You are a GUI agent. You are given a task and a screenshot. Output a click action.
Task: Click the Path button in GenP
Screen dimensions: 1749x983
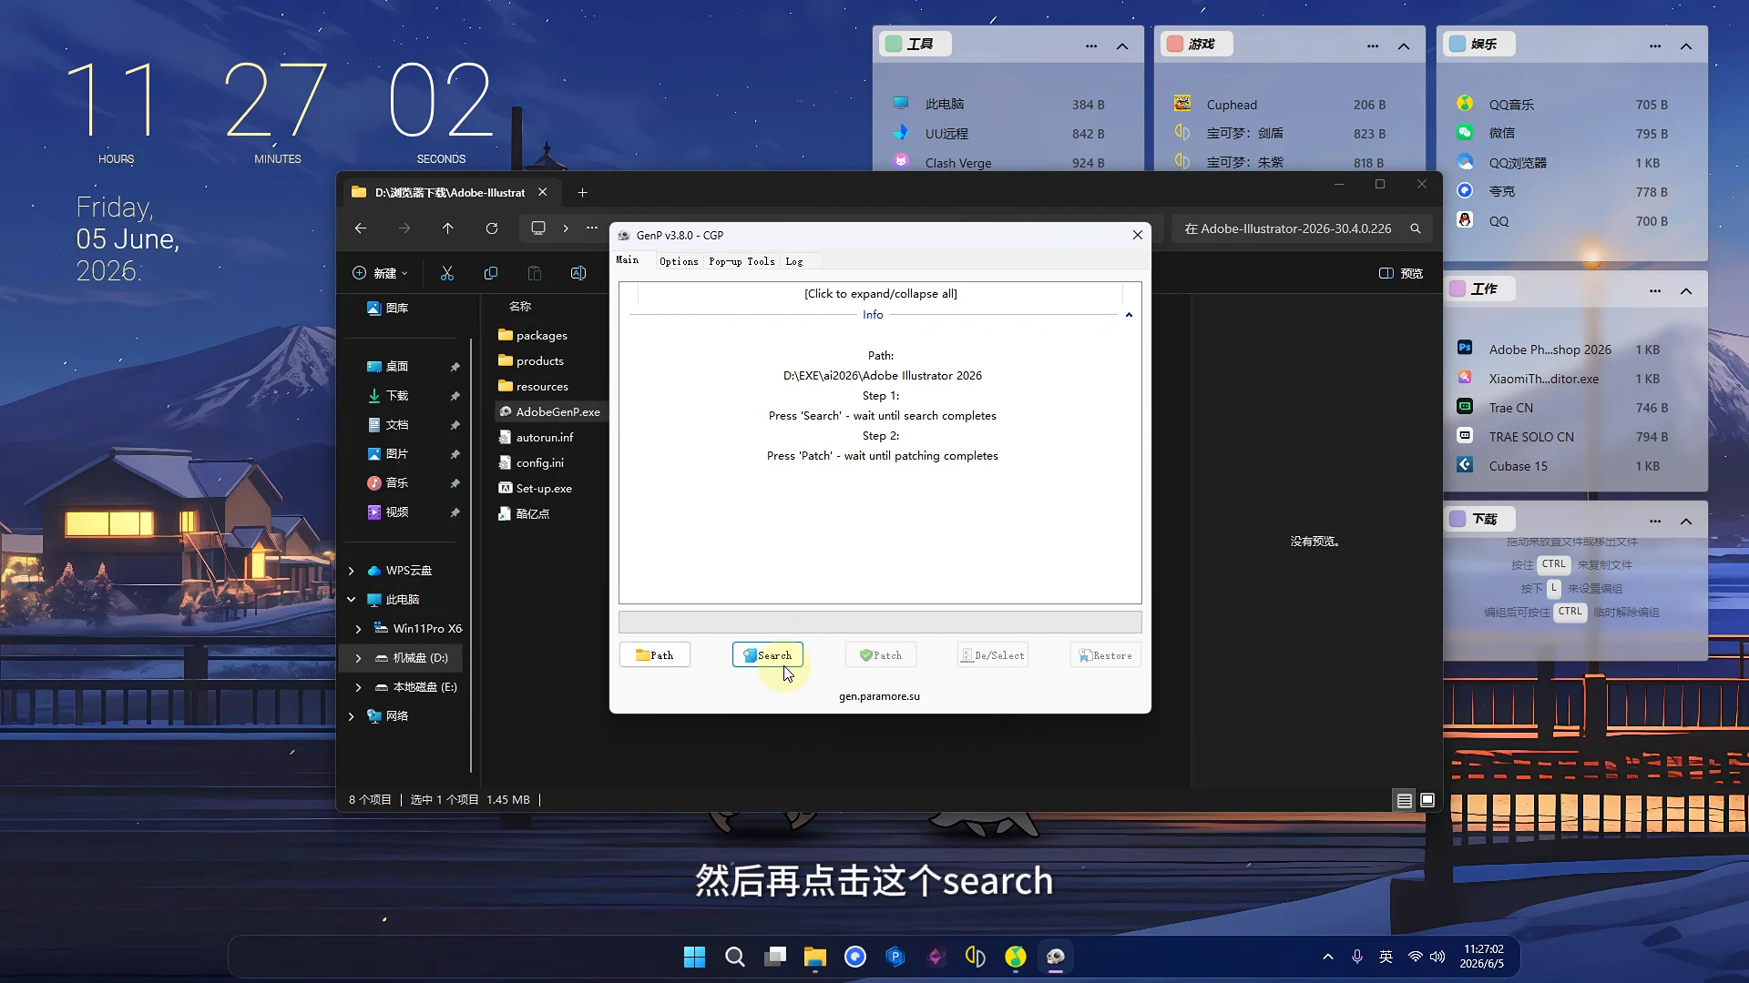(x=655, y=655)
